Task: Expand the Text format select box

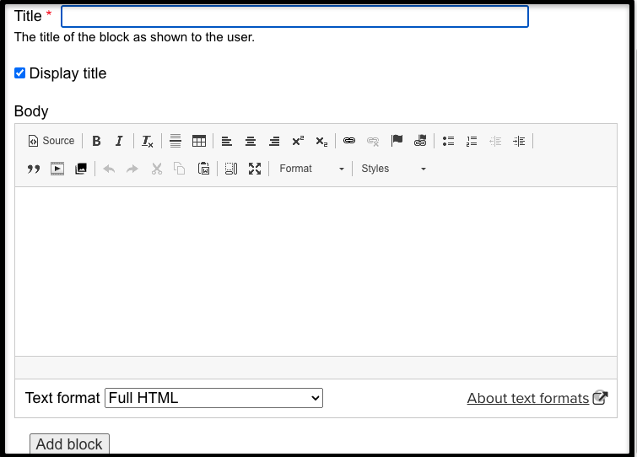Action: (x=213, y=398)
